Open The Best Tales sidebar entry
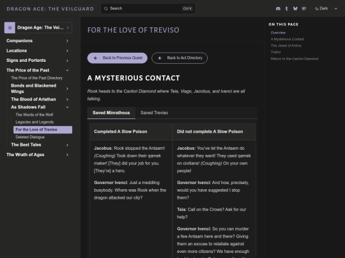 click(26, 145)
